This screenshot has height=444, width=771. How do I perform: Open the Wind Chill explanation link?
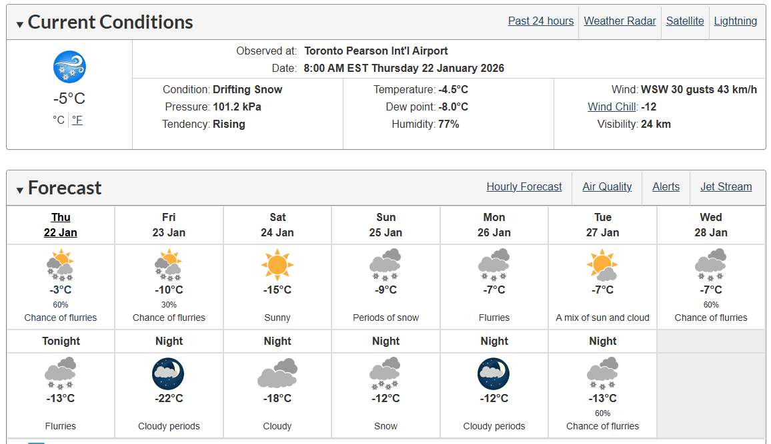tap(612, 107)
